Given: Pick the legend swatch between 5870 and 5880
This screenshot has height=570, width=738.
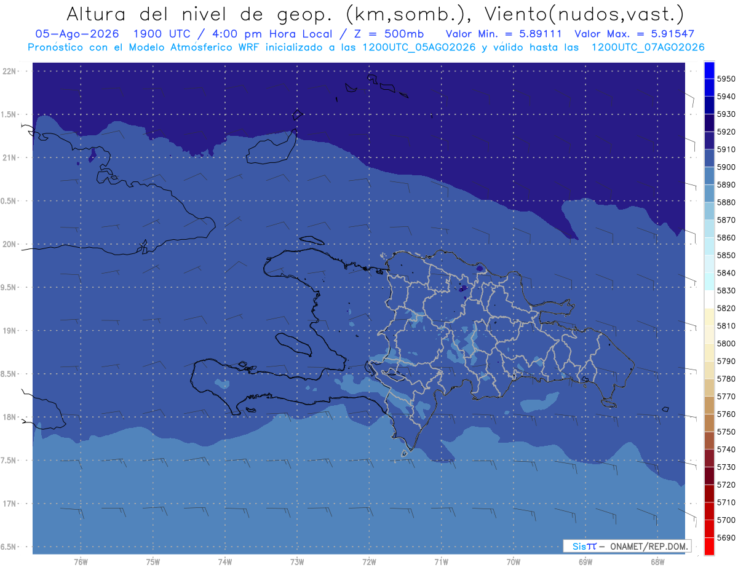Looking at the screenshot, I should coord(709,211).
